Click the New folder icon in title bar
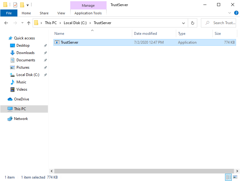This screenshot has width=240, height=181. pos(22,5)
